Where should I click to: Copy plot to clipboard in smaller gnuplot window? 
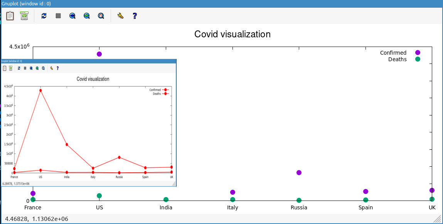[4, 68]
